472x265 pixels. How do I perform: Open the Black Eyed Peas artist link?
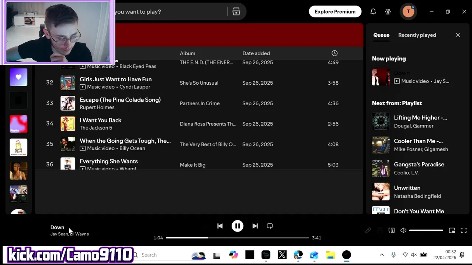(x=138, y=66)
